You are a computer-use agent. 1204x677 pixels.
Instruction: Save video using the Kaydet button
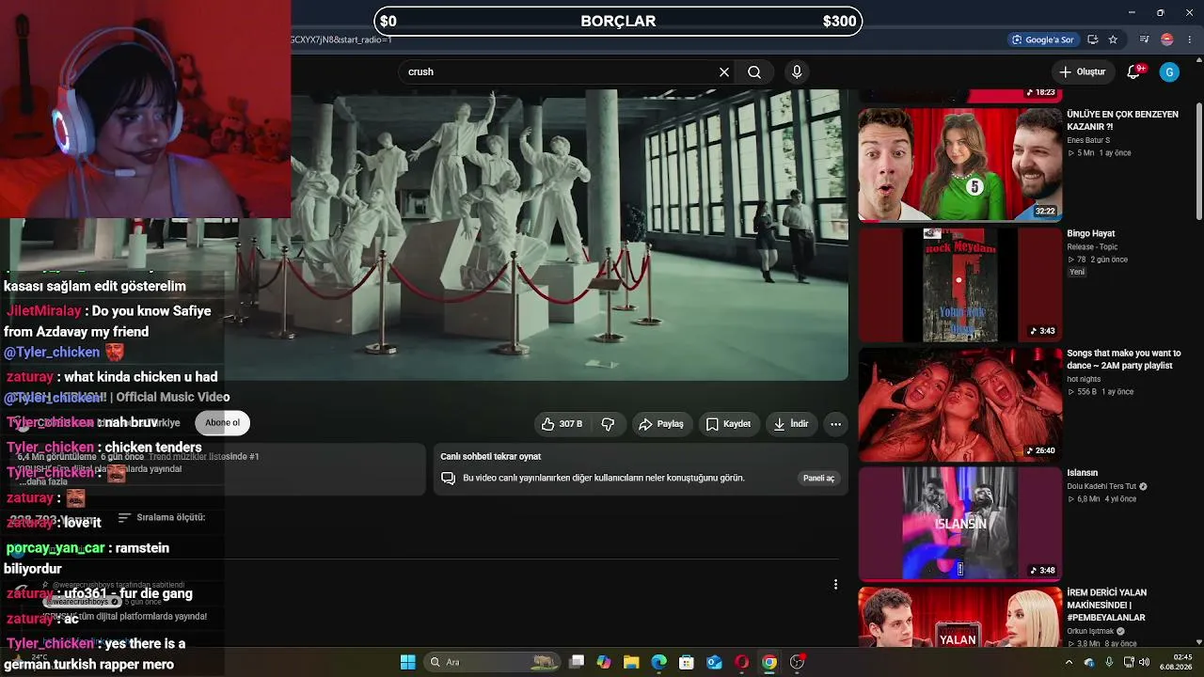point(728,424)
